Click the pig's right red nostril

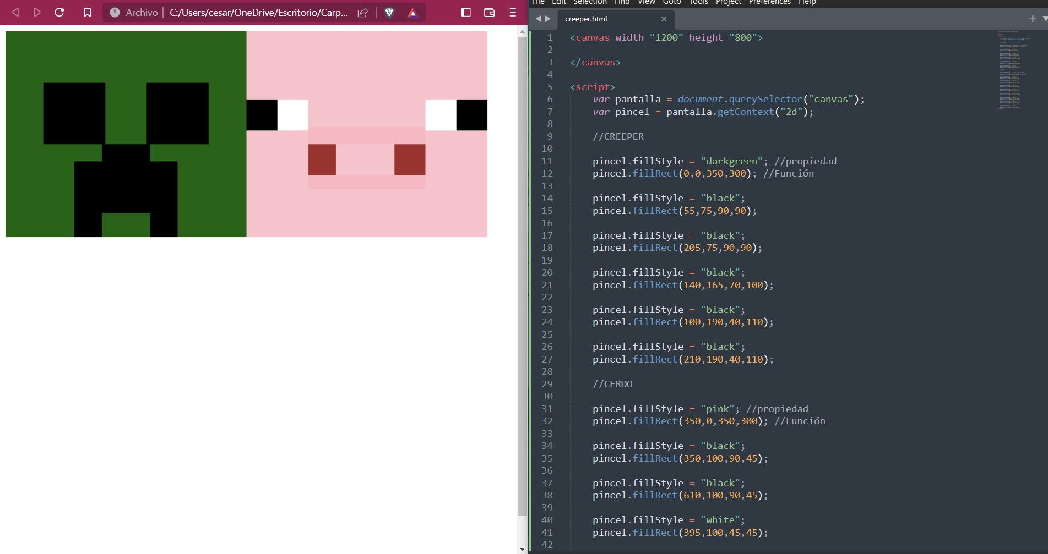coord(410,160)
